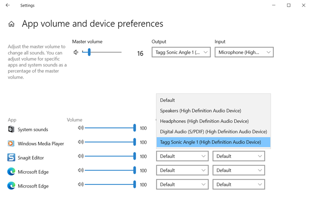Mute Windows Media Player speaker icon
Viewport: 311px width, 200px height.
(80, 142)
